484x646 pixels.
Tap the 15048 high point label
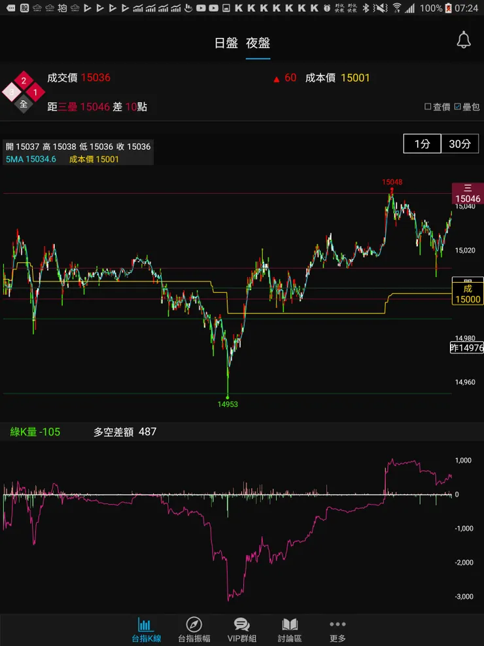pyautogui.click(x=392, y=182)
